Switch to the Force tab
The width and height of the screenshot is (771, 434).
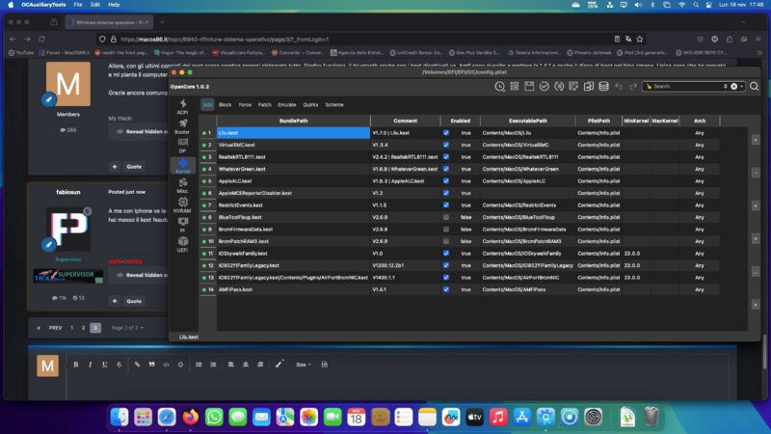pyautogui.click(x=245, y=105)
